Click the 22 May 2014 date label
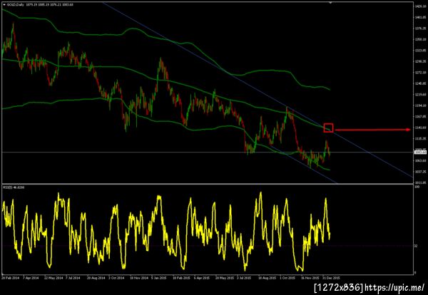This screenshot has width=428, height=295. [53, 278]
